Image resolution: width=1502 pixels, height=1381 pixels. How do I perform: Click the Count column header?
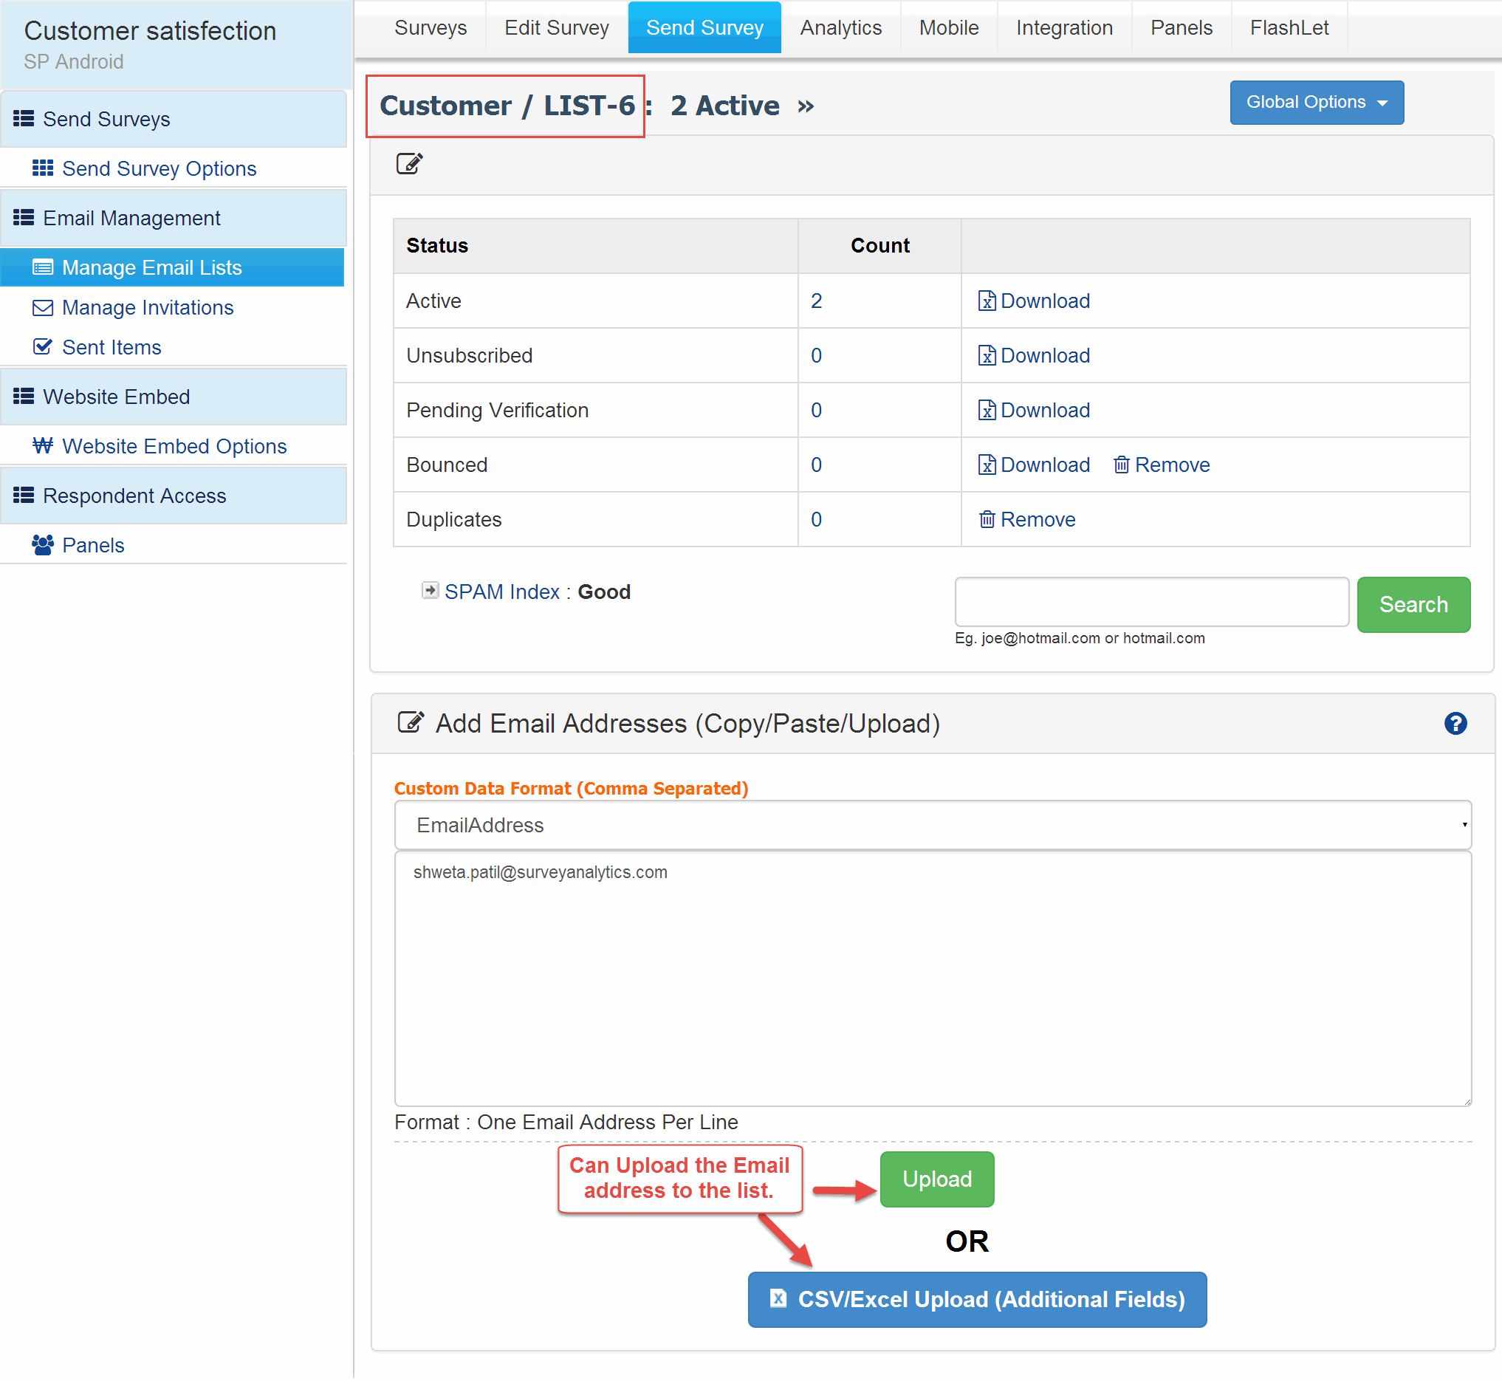coord(879,245)
